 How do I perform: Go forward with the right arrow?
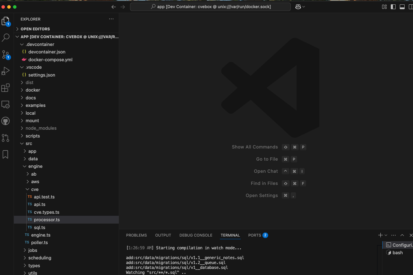coord(123,7)
